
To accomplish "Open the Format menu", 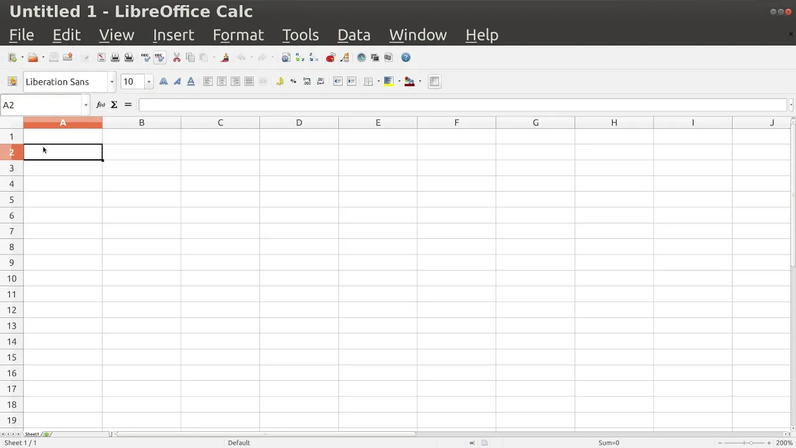I will 238,35.
